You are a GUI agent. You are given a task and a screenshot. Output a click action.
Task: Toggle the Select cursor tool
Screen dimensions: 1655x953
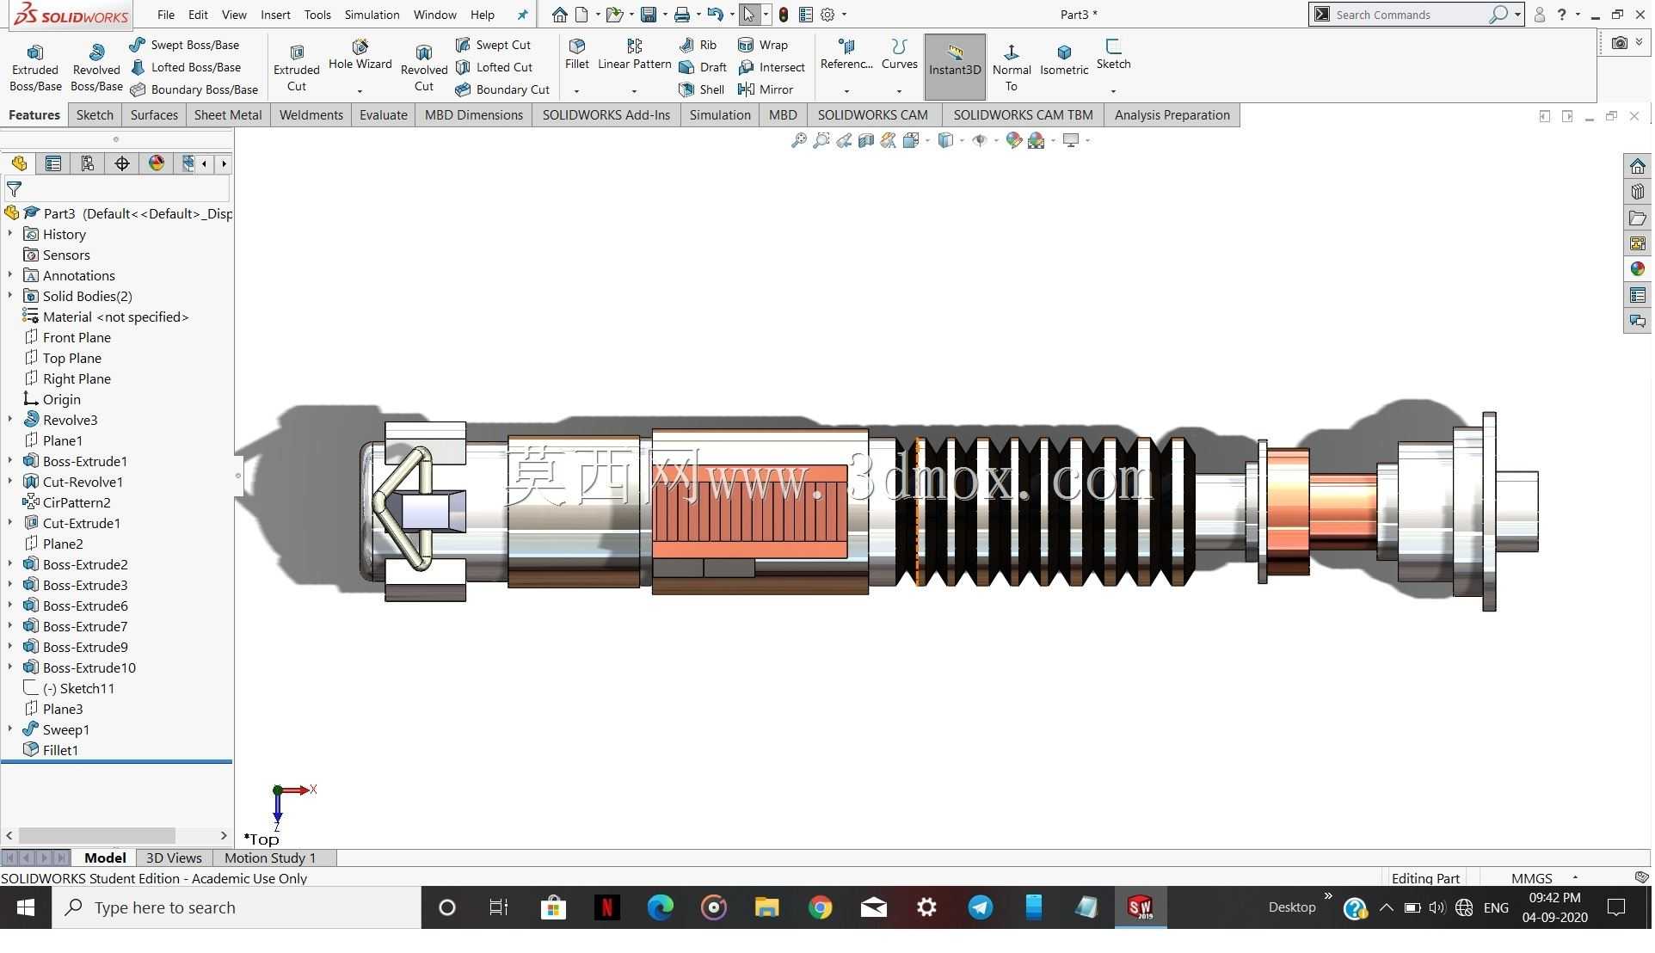click(x=749, y=15)
